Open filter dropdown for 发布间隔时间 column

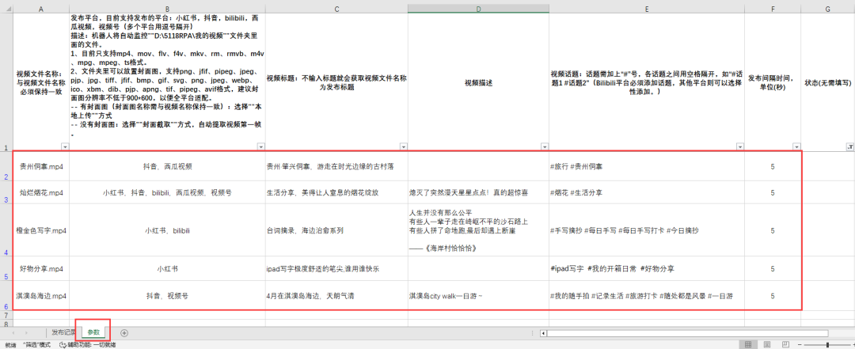pos(796,146)
